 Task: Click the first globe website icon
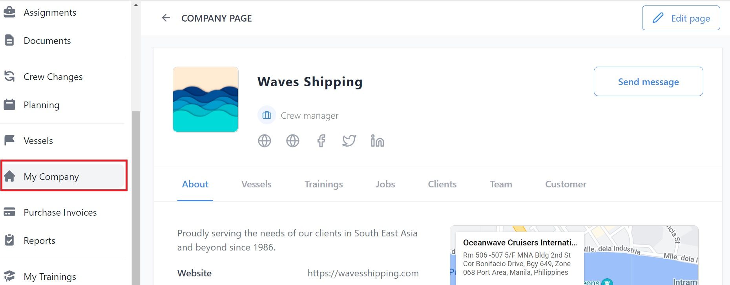pyautogui.click(x=265, y=140)
